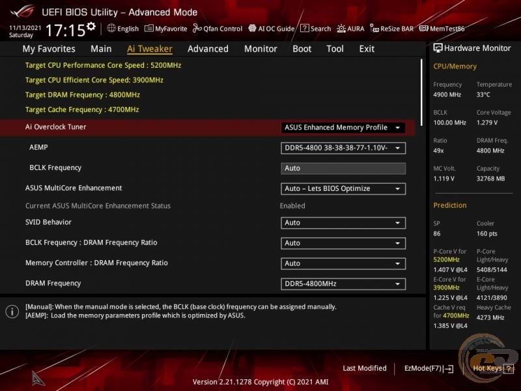The height and width of the screenshot is (391, 521).
Task: Click the Hot Keys question icon
Action: point(509,368)
